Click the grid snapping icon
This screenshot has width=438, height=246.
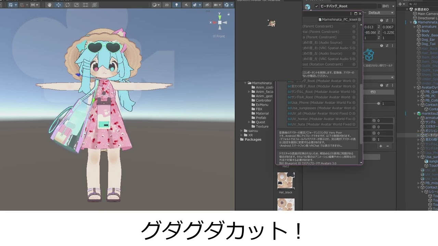(x=22, y=5)
